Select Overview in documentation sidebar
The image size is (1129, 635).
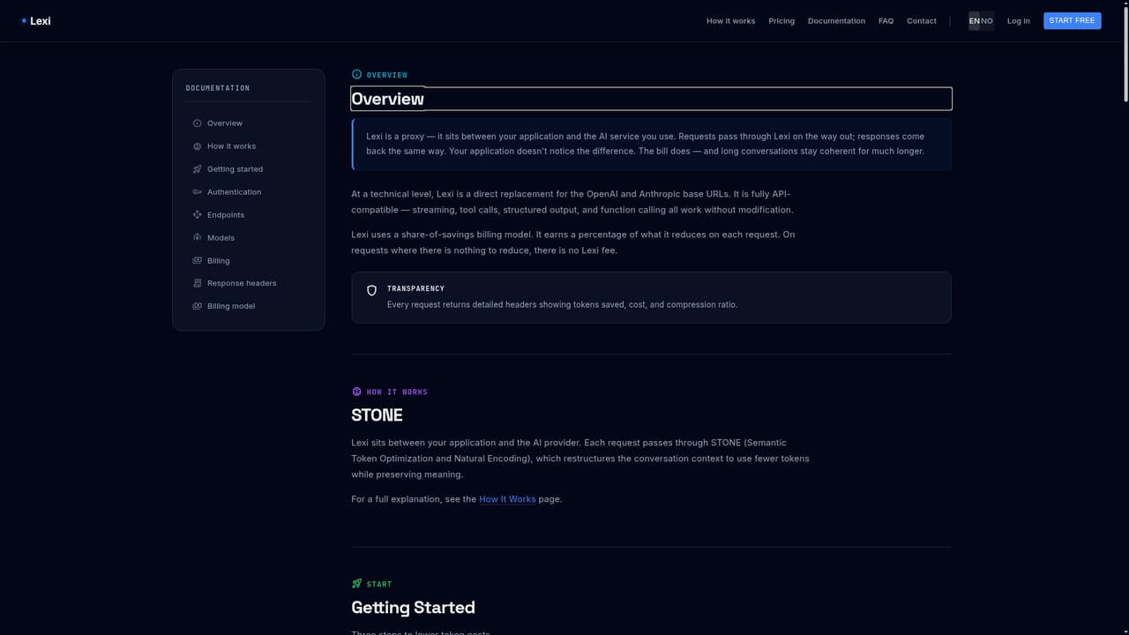click(249, 123)
